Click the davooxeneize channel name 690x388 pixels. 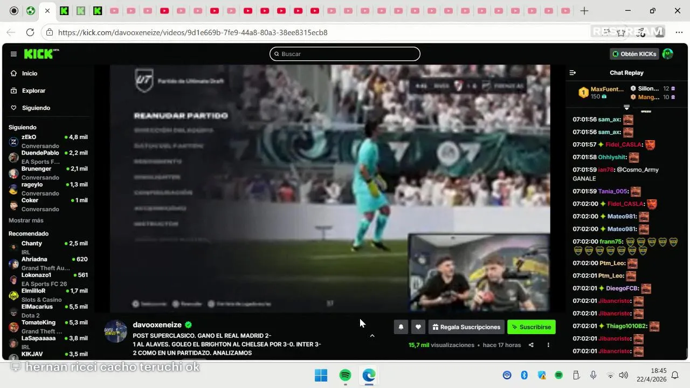(x=157, y=325)
